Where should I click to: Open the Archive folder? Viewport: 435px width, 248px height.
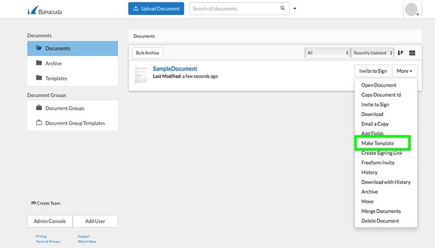tap(53, 63)
